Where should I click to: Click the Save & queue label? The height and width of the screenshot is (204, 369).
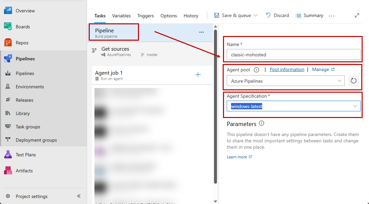pyautogui.click(x=236, y=15)
